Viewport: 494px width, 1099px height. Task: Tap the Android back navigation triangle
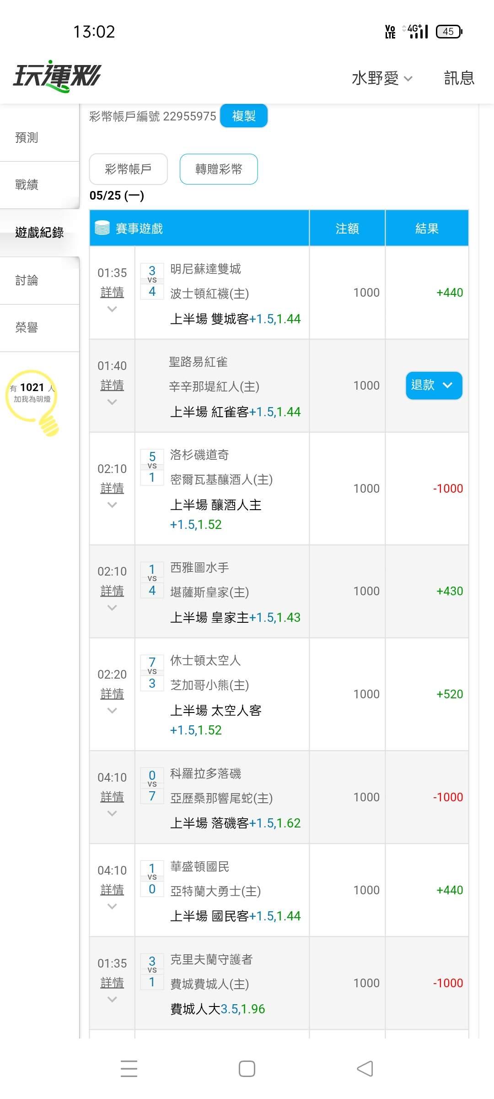[x=365, y=1069]
